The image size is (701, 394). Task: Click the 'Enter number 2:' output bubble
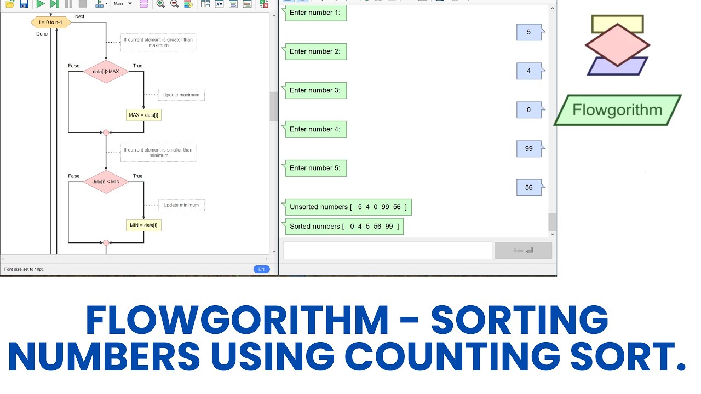[314, 51]
